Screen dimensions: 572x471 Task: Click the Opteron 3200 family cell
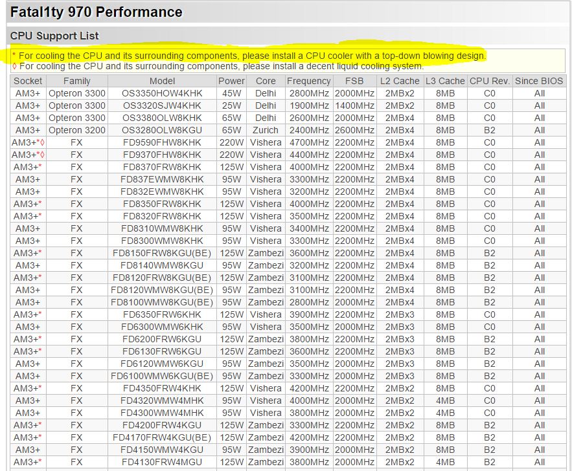pos(77,130)
